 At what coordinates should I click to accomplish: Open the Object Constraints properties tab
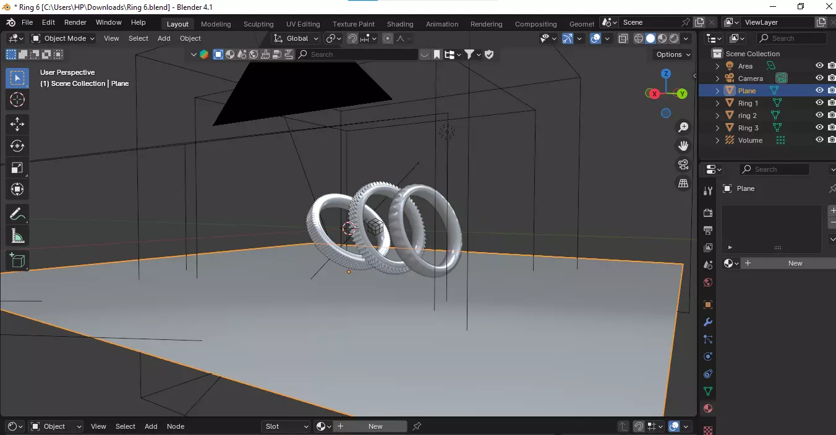(708, 374)
